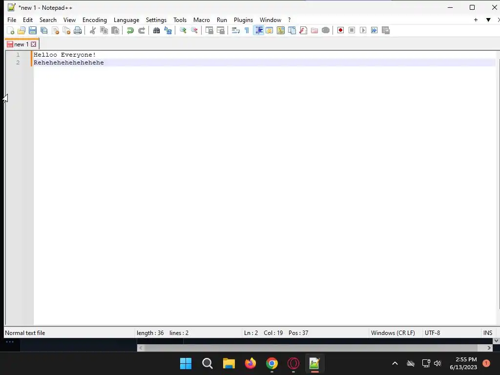Open the Run menu
This screenshot has width=500, height=375.
point(222,20)
